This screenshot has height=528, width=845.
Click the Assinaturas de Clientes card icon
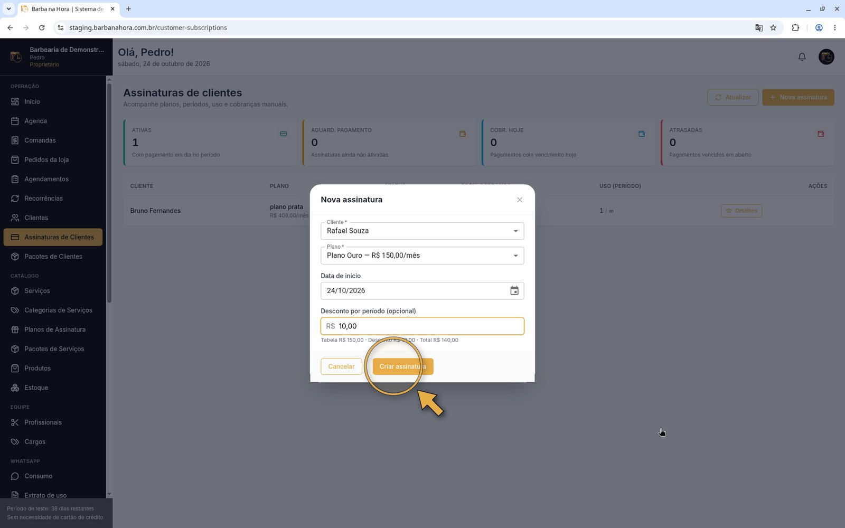click(15, 237)
